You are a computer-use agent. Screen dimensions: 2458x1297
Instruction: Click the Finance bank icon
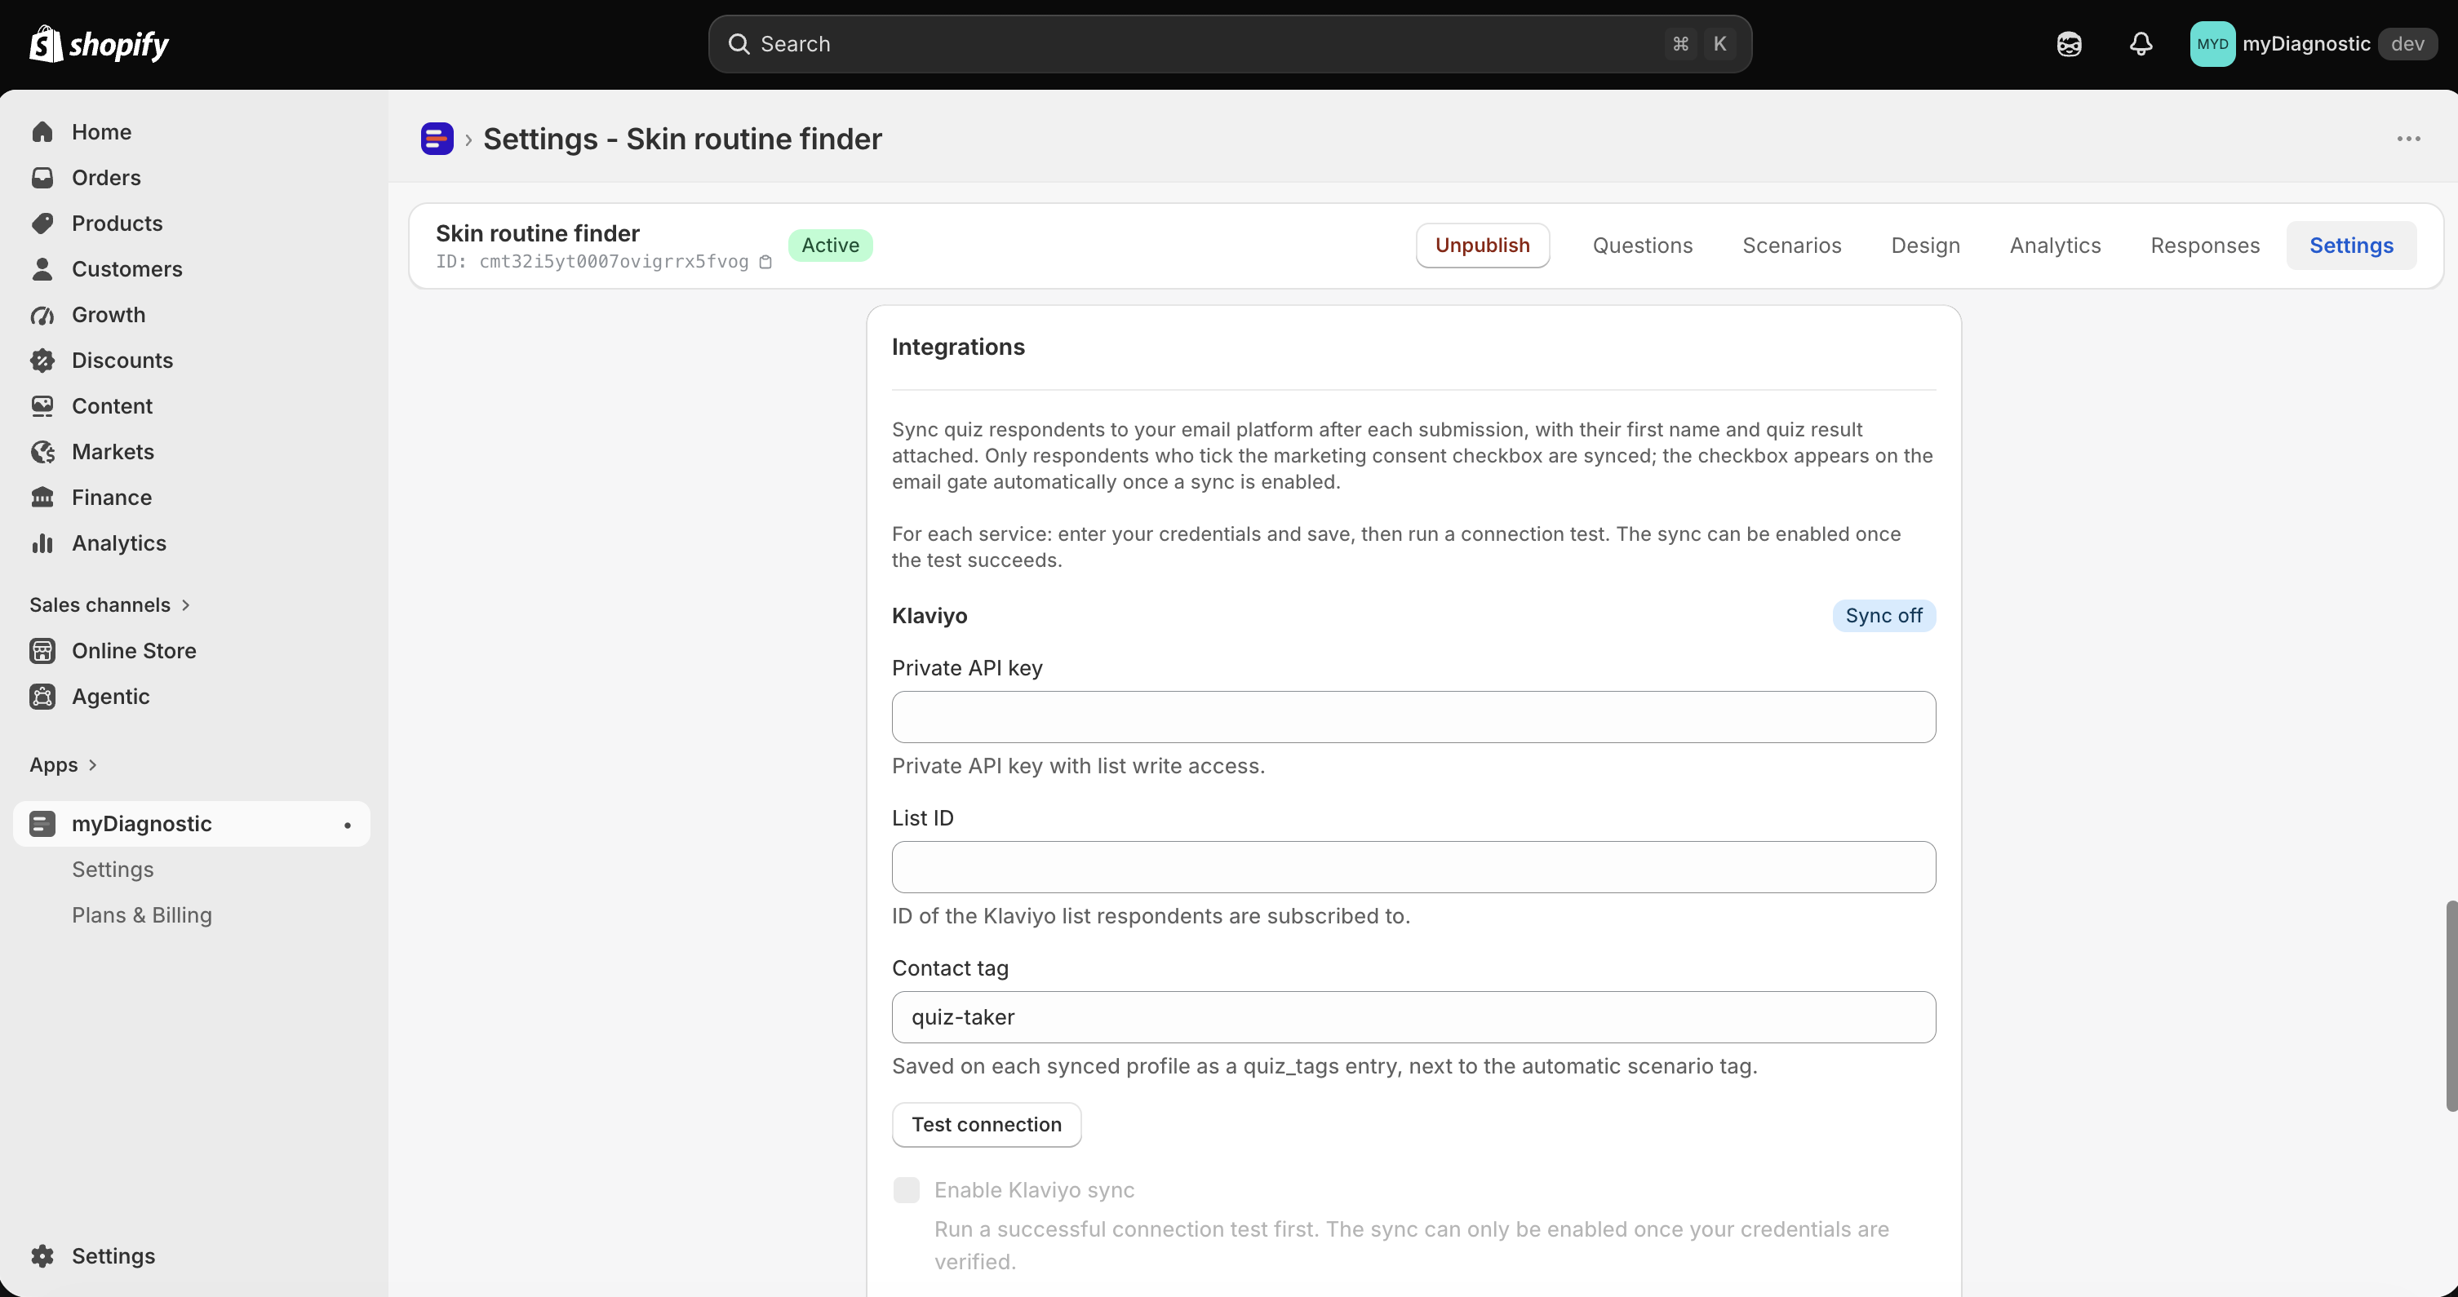(42, 498)
